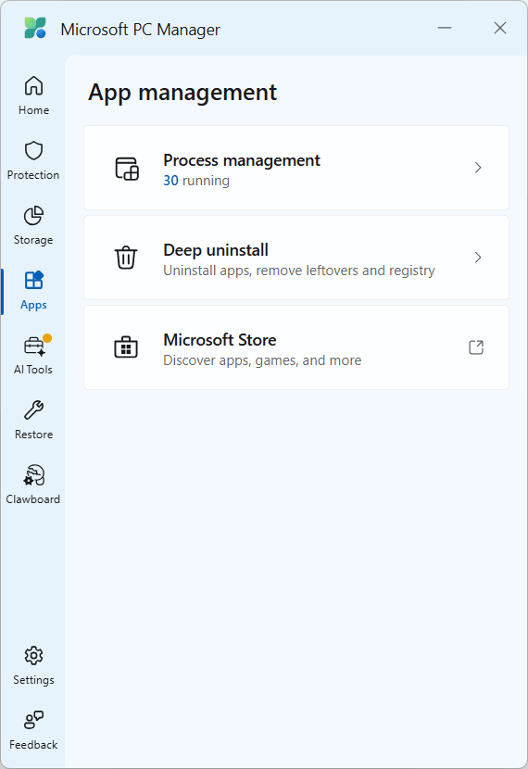Click 'Uninstall apps, remove leftovers and registry' text
This screenshot has width=528, height=769.
tap(299, 271)
